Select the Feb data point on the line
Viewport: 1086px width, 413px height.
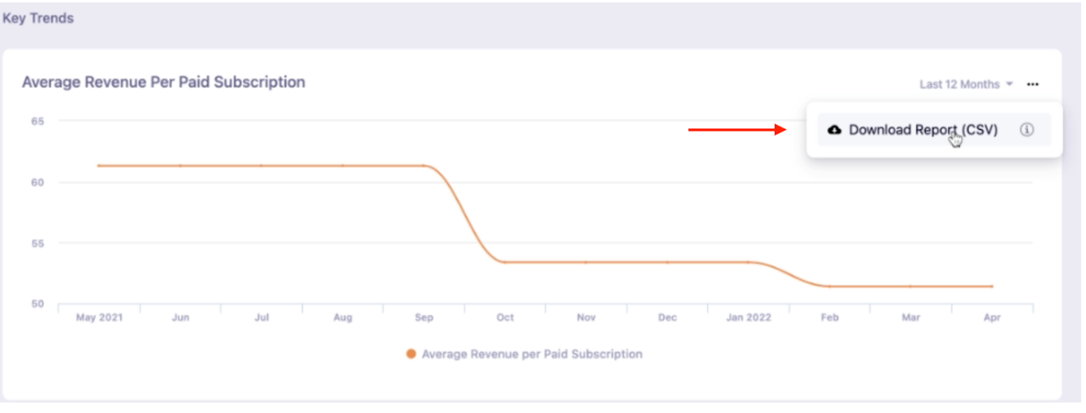pos(830,286)
